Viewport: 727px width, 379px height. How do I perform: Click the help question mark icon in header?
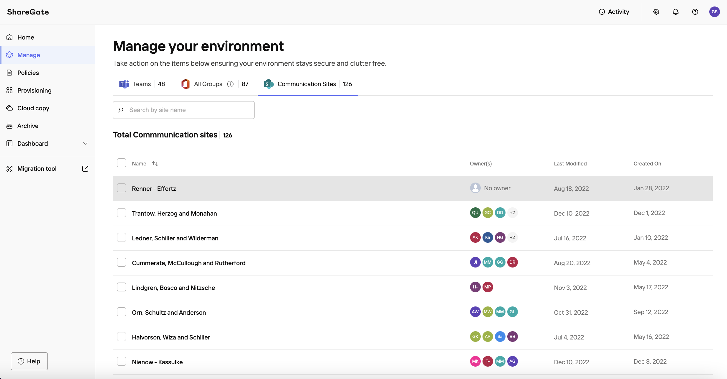[695, 12]
